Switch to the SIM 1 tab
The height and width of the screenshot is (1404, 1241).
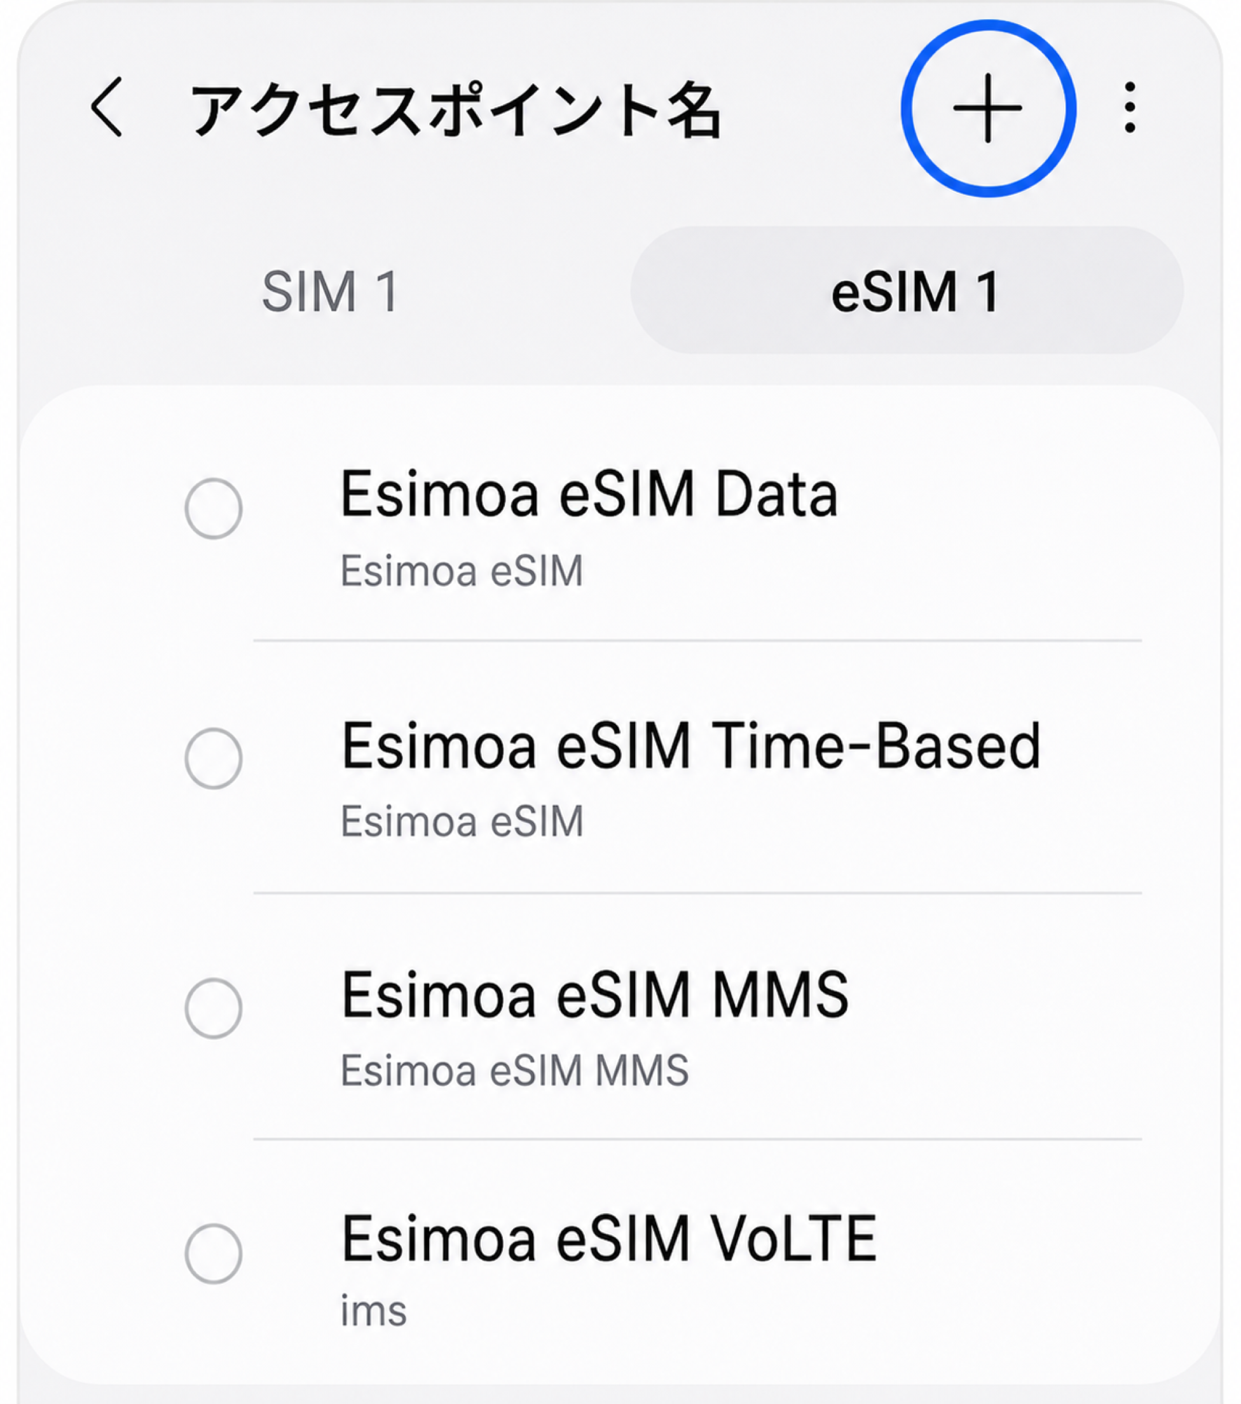pyautogui.click(x=331, y=291)
